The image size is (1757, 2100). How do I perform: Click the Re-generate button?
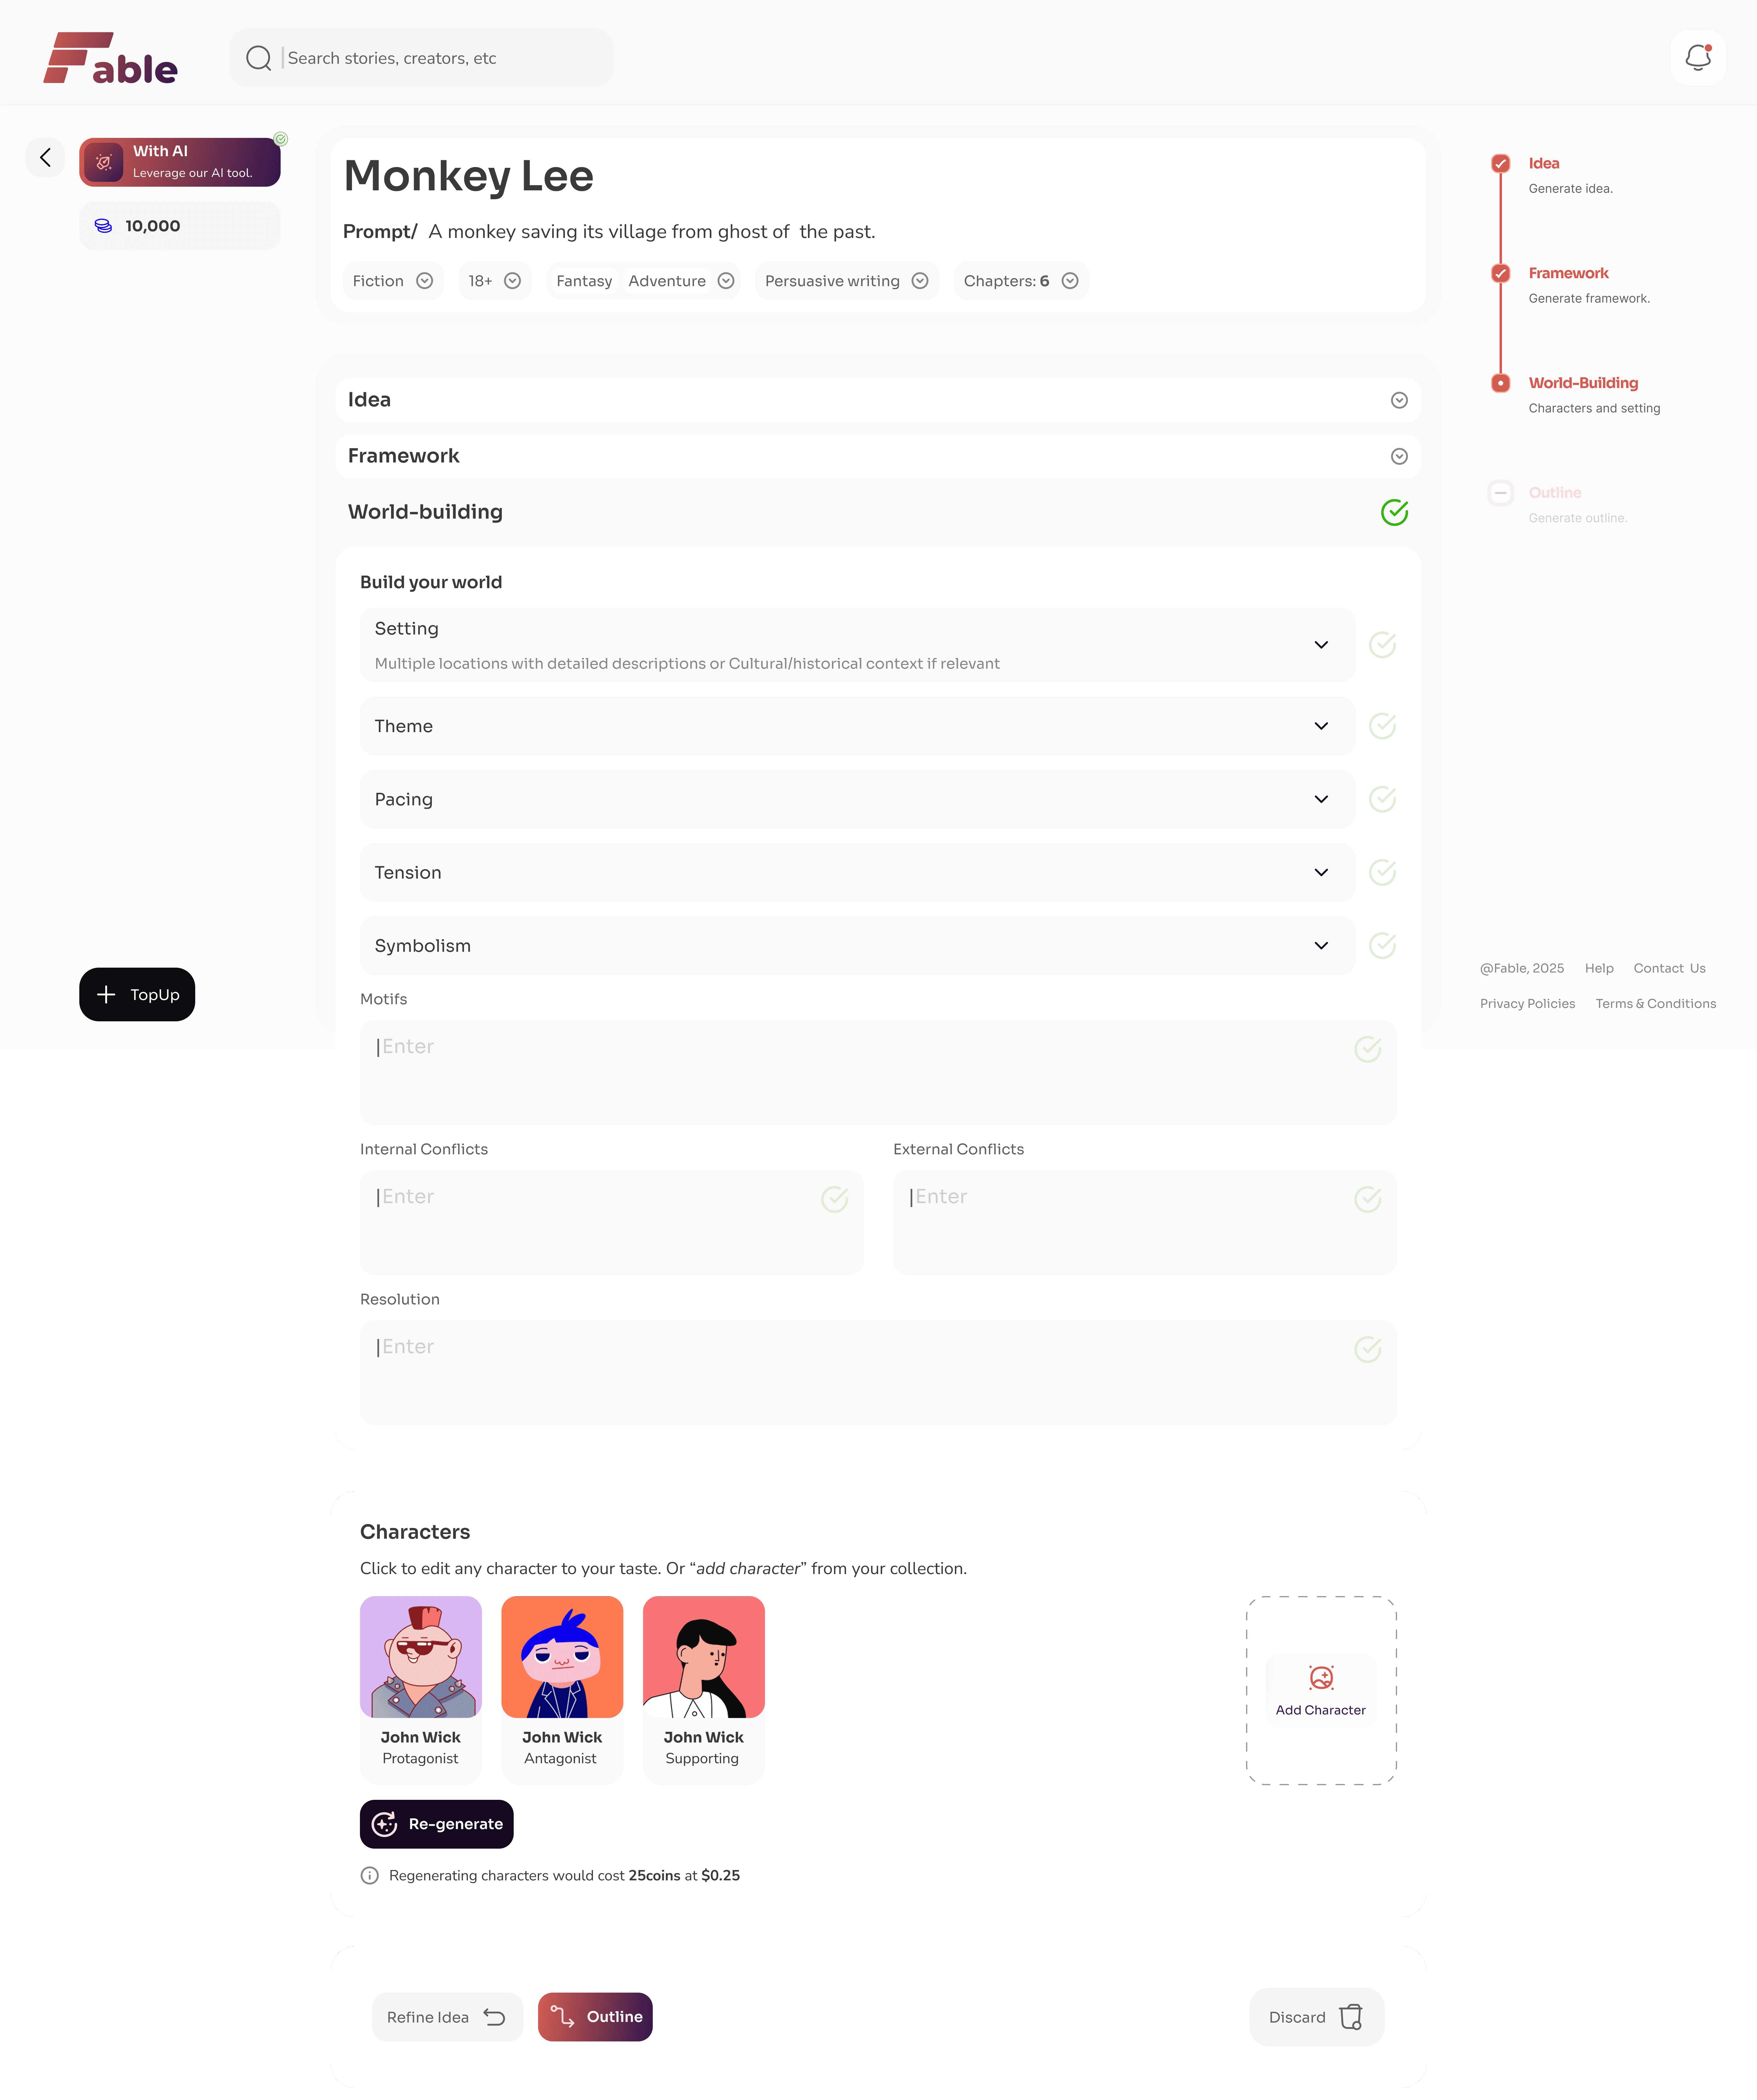pos(437,1824)
